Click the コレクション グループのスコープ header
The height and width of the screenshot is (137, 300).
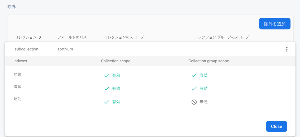(221, 37)
